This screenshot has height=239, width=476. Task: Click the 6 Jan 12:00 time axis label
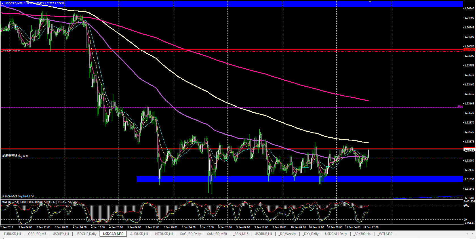pos(207,227)
